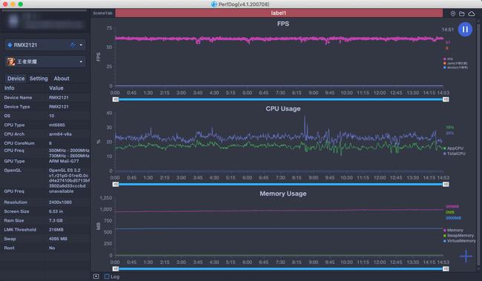Viewport: 482px width, 281px height.
Task: Click the Memory Usage chart right range handle
Action: tap(446, 268)
